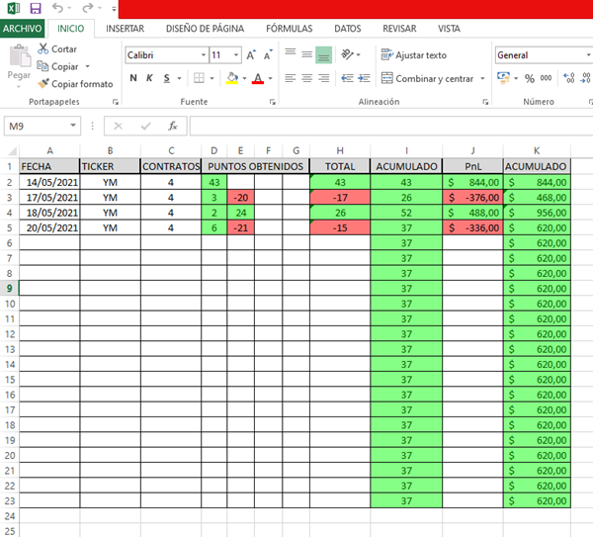593x537 pixels.
Task: Align text to middle vertically
Action: tap(306, 55)
